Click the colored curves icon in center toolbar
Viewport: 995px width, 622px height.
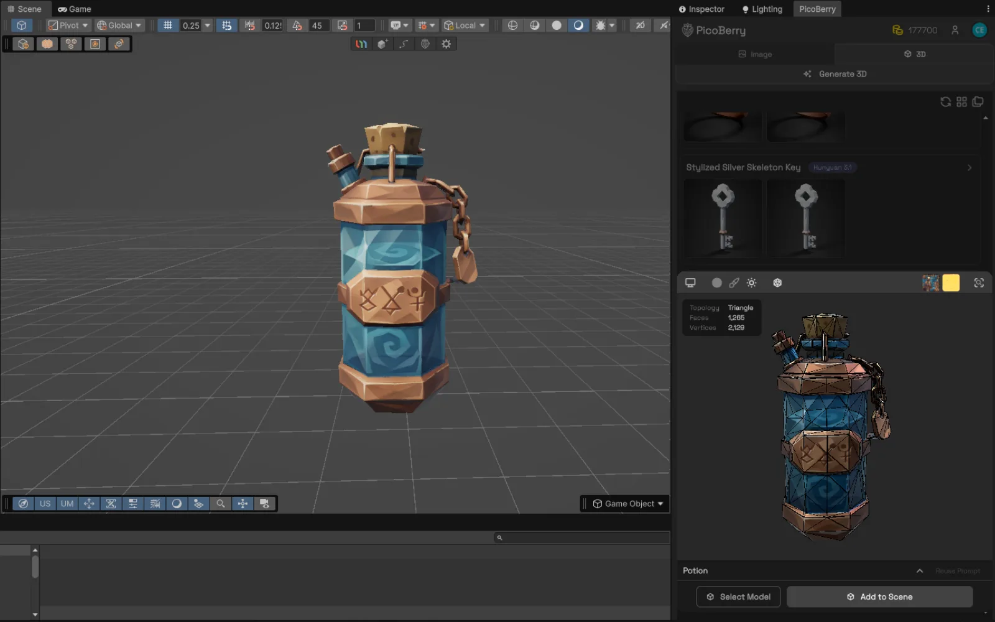click(361, 44)
